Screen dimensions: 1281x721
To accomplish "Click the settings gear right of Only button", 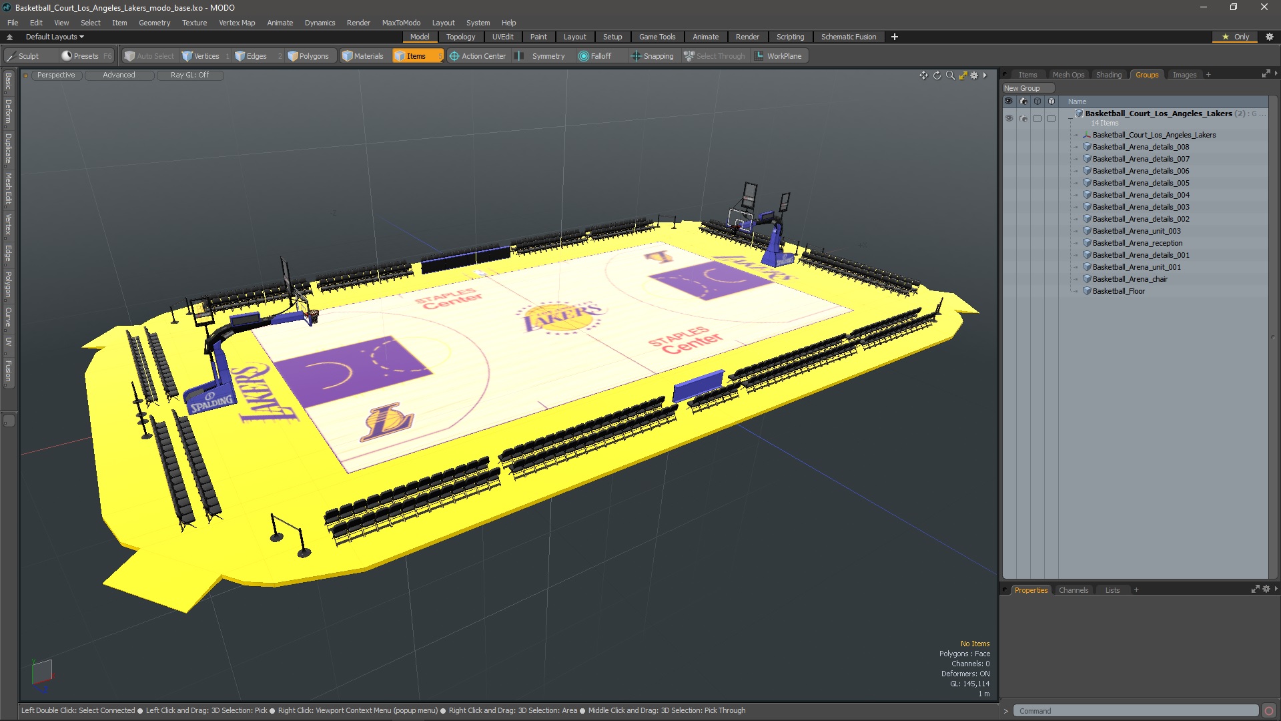I will click(1269, 37).
